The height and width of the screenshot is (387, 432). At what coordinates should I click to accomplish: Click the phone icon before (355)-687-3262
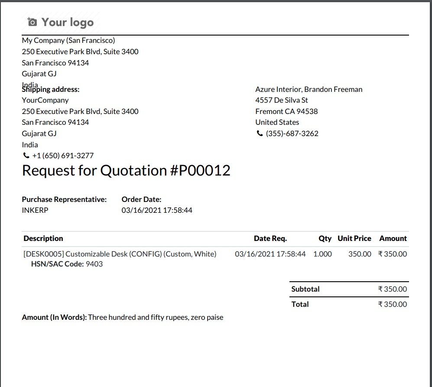[x=260, y=133]
